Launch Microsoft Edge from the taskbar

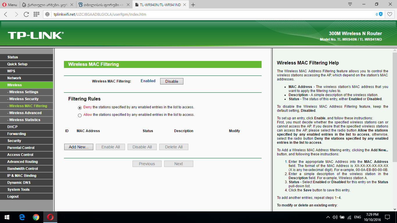(x=22, y=217)
